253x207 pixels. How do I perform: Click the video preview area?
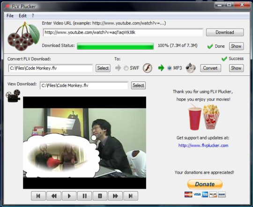tap(84, 143)
